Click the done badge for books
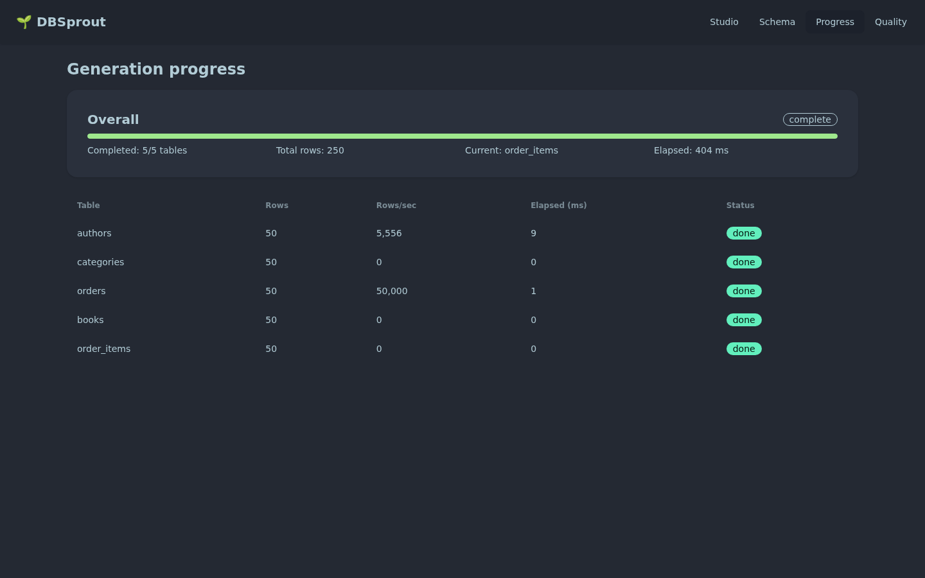 coord(744,320)
